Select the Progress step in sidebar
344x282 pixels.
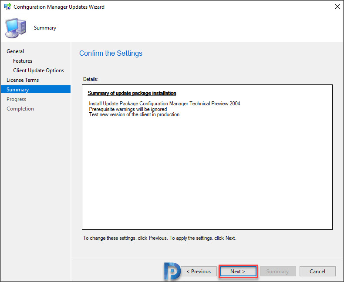point(16,99)
